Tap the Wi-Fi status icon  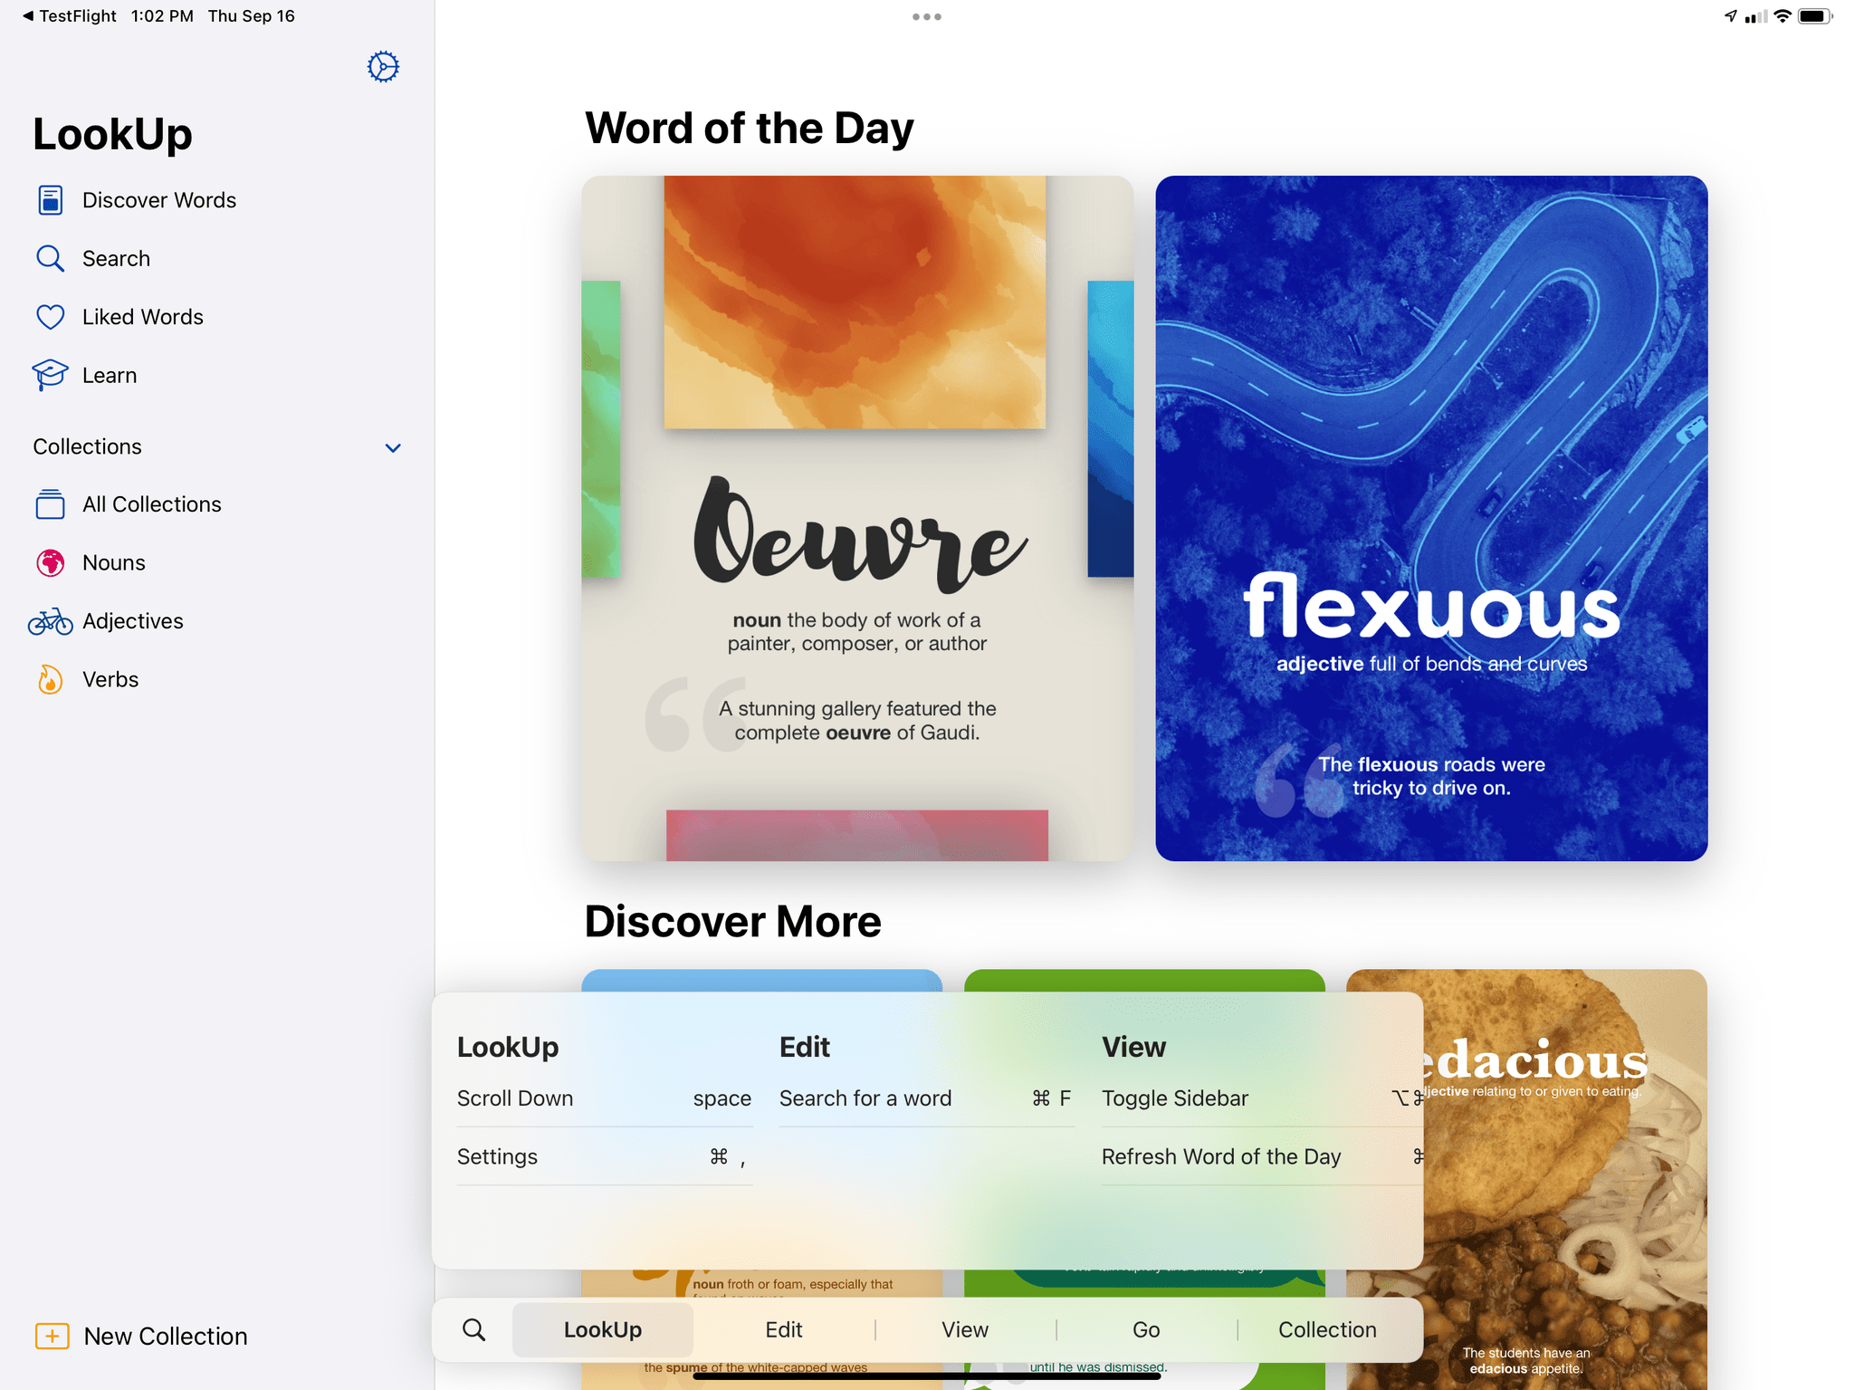[x=1782, y=15]
